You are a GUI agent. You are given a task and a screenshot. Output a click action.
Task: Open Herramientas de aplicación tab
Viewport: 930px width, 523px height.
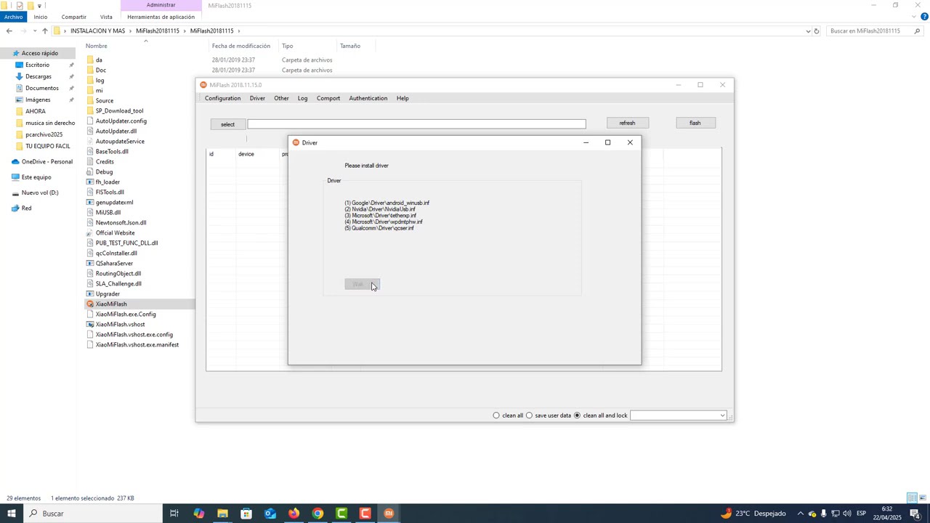click(161, 17)
